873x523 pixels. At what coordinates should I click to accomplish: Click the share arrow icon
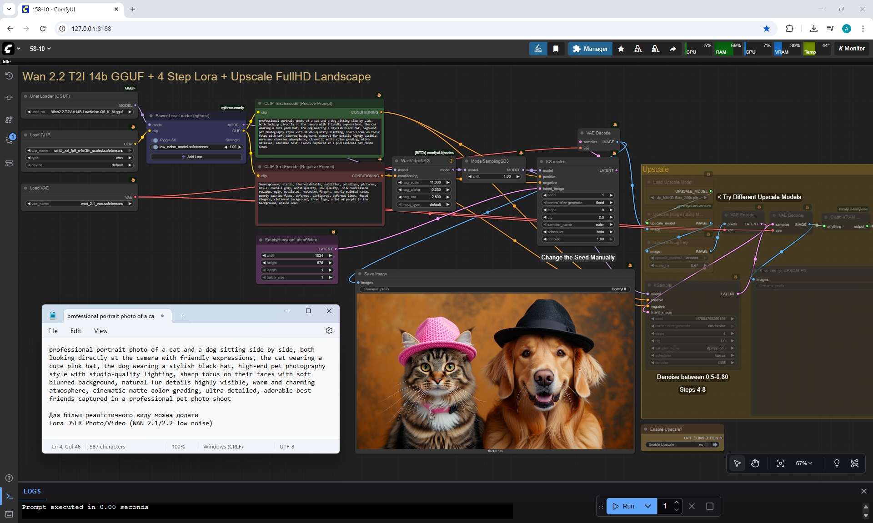(672, 49)
